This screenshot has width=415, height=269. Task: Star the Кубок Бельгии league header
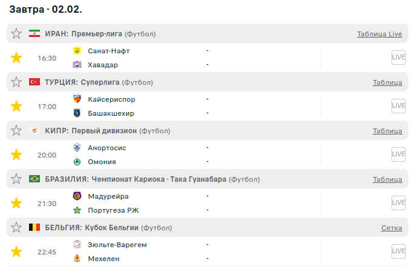[x=16, y=228]
